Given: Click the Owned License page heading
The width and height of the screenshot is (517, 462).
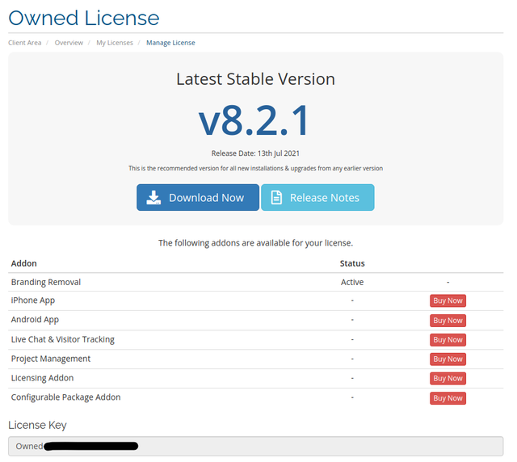Looking at the screenshot, I should (84, 18).
